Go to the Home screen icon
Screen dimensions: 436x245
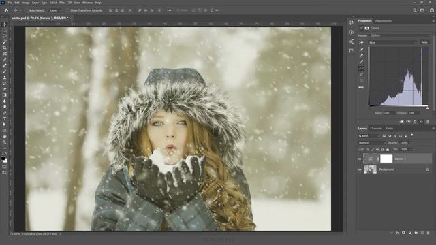(x=6, y=10)
